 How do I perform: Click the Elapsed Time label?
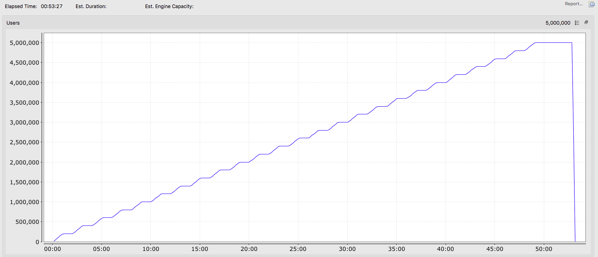[x=21, y=6]
